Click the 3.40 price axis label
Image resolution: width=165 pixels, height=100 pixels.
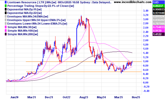[x=146, y=11]
